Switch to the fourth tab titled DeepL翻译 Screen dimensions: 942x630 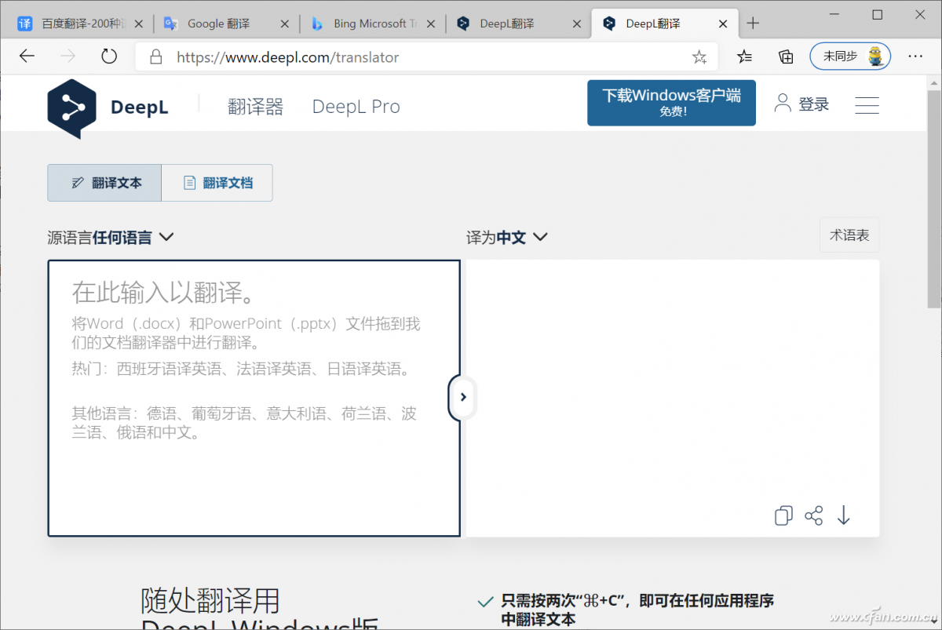point(519,24)
